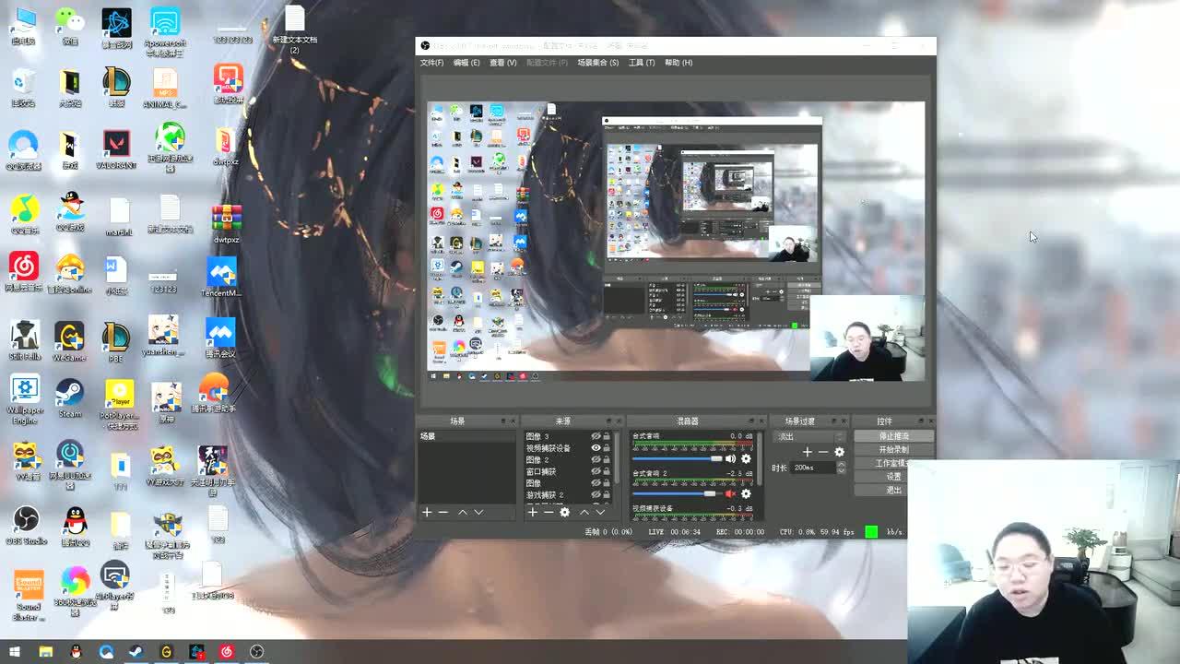Open source properties gear in Sources panel

click(564, 512)
